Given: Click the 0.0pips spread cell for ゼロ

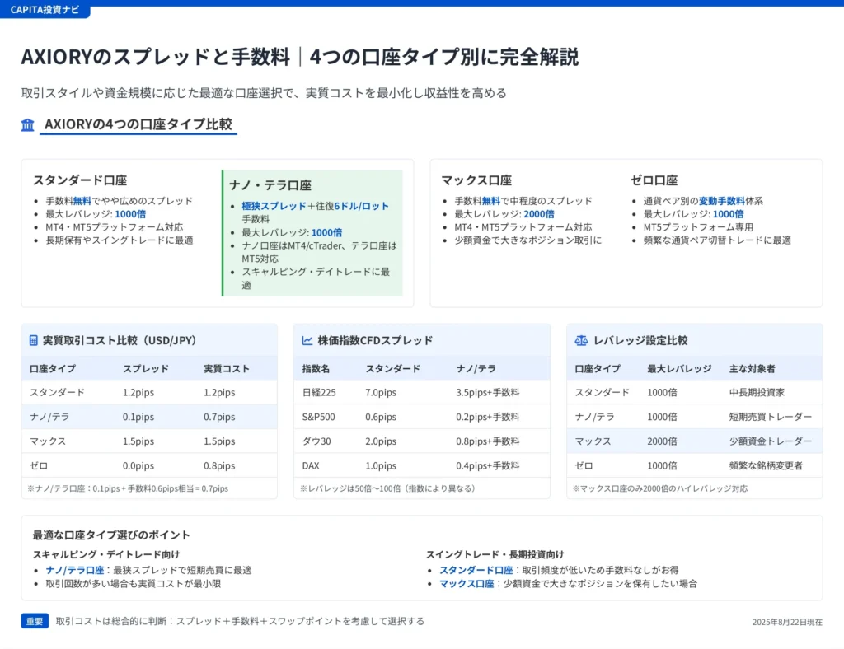Looking at the screenshot, I should coord(138,465).
